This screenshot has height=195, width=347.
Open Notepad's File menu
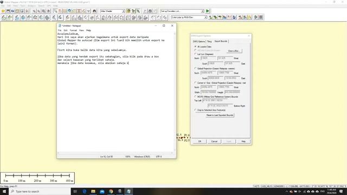pyautogui.click(x=60, y=30)
